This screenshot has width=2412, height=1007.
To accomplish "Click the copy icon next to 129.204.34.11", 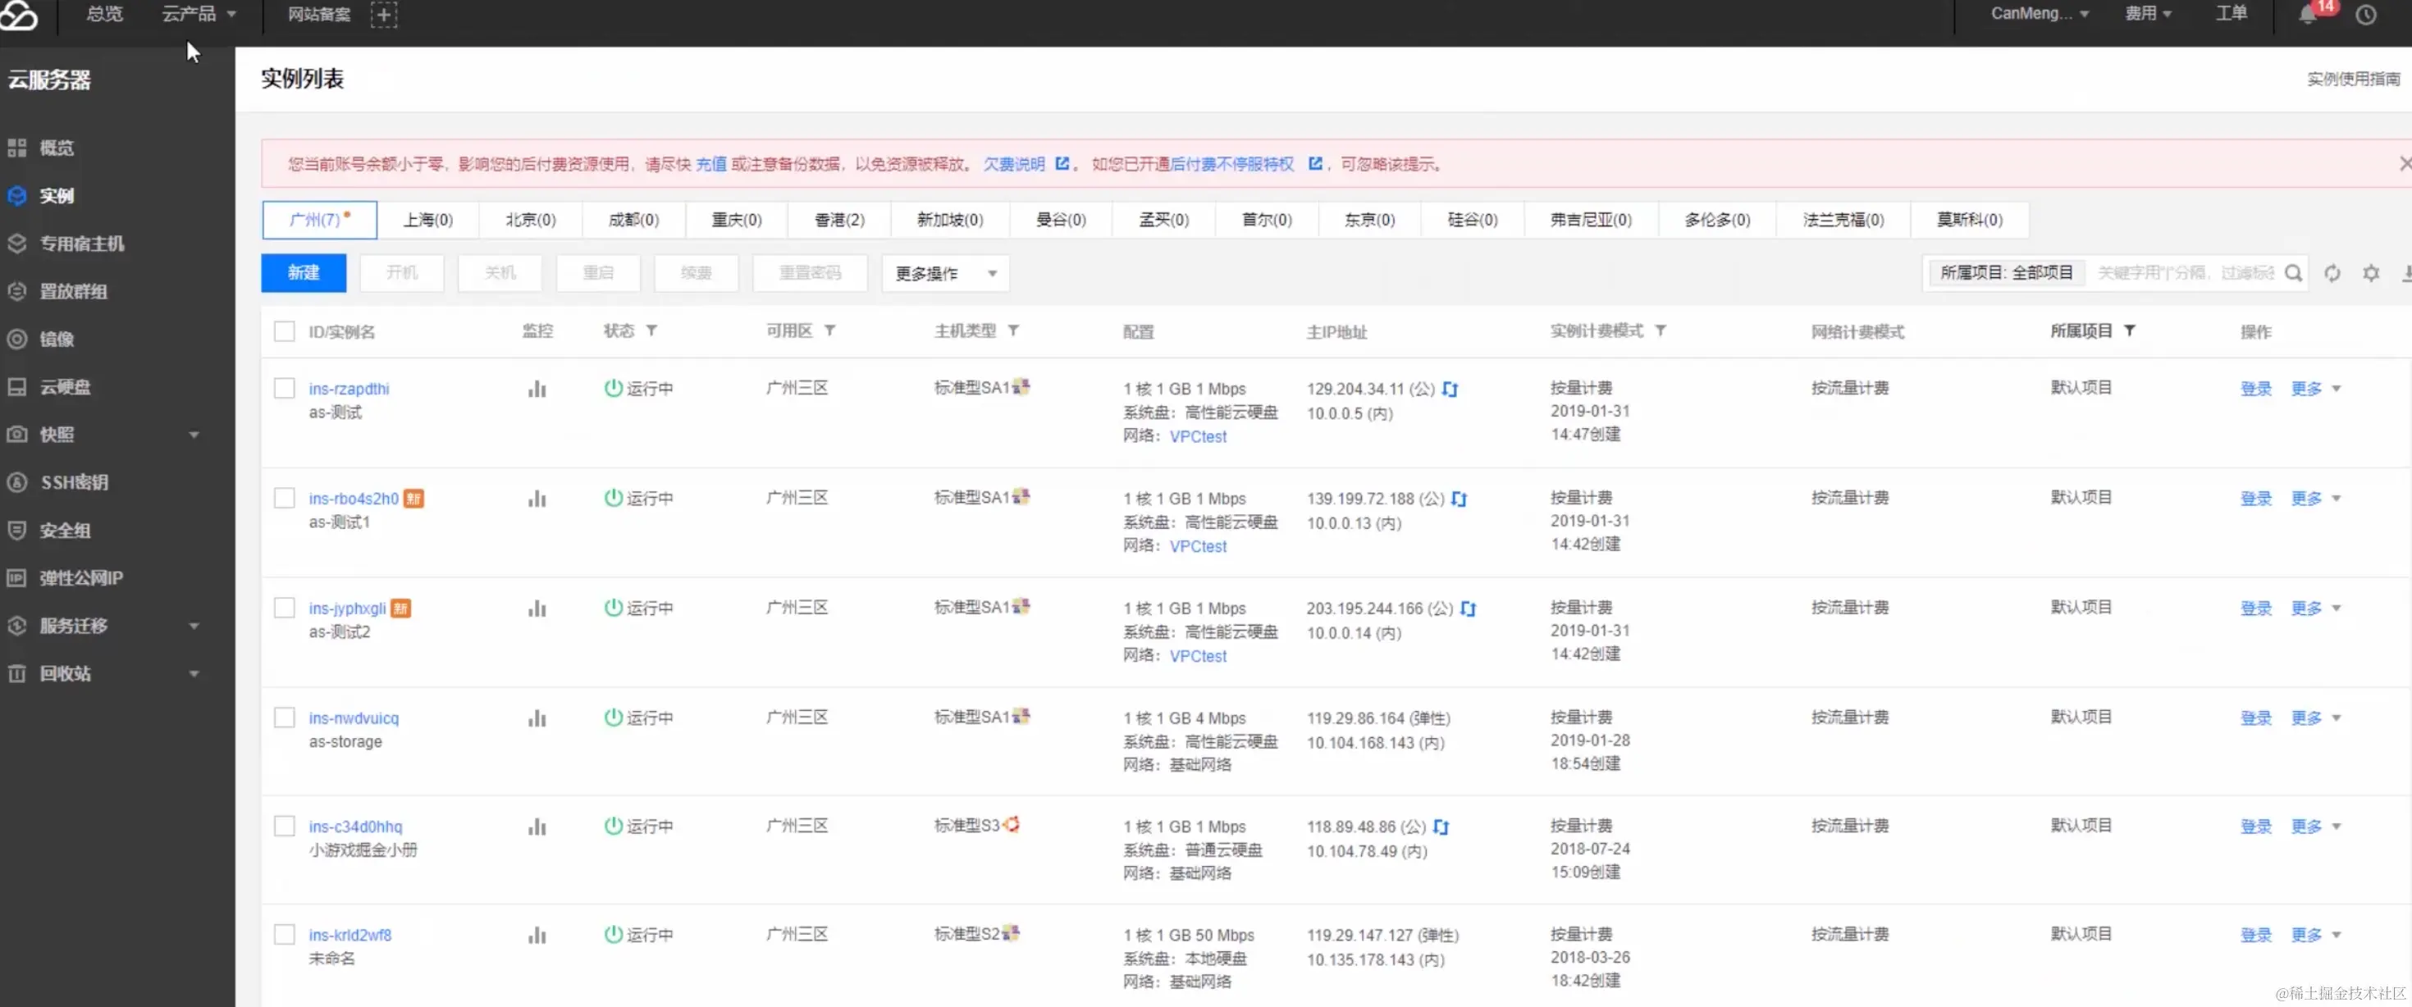I will pos(1450,390).
